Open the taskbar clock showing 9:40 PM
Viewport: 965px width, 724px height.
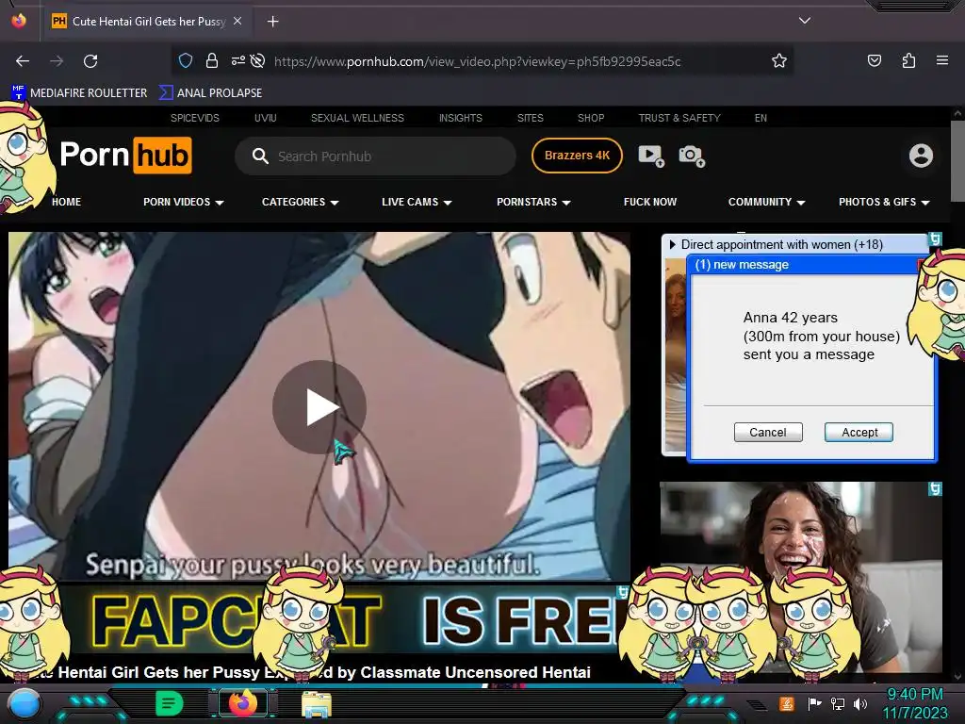point(914,703)
